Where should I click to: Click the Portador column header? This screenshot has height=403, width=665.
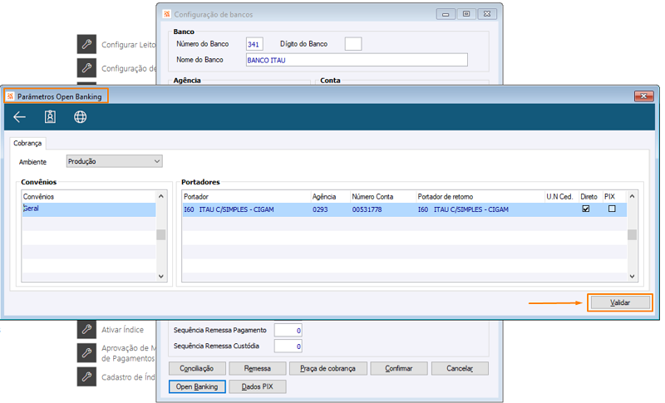(x=246, y=197)
